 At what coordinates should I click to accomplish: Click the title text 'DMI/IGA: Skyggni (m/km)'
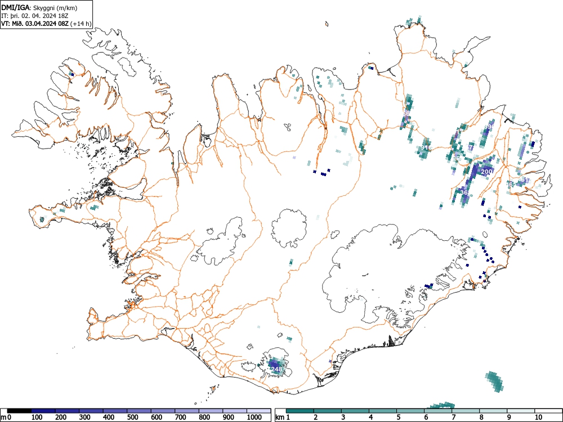[39, 8]
